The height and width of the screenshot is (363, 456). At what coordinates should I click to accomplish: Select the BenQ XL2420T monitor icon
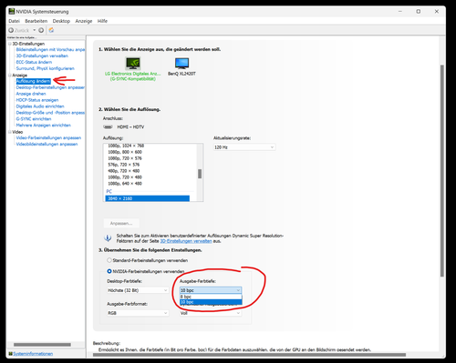pos(181,64)
